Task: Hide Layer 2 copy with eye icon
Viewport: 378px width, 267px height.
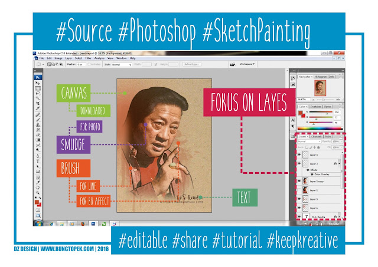Action: point(299,181)
